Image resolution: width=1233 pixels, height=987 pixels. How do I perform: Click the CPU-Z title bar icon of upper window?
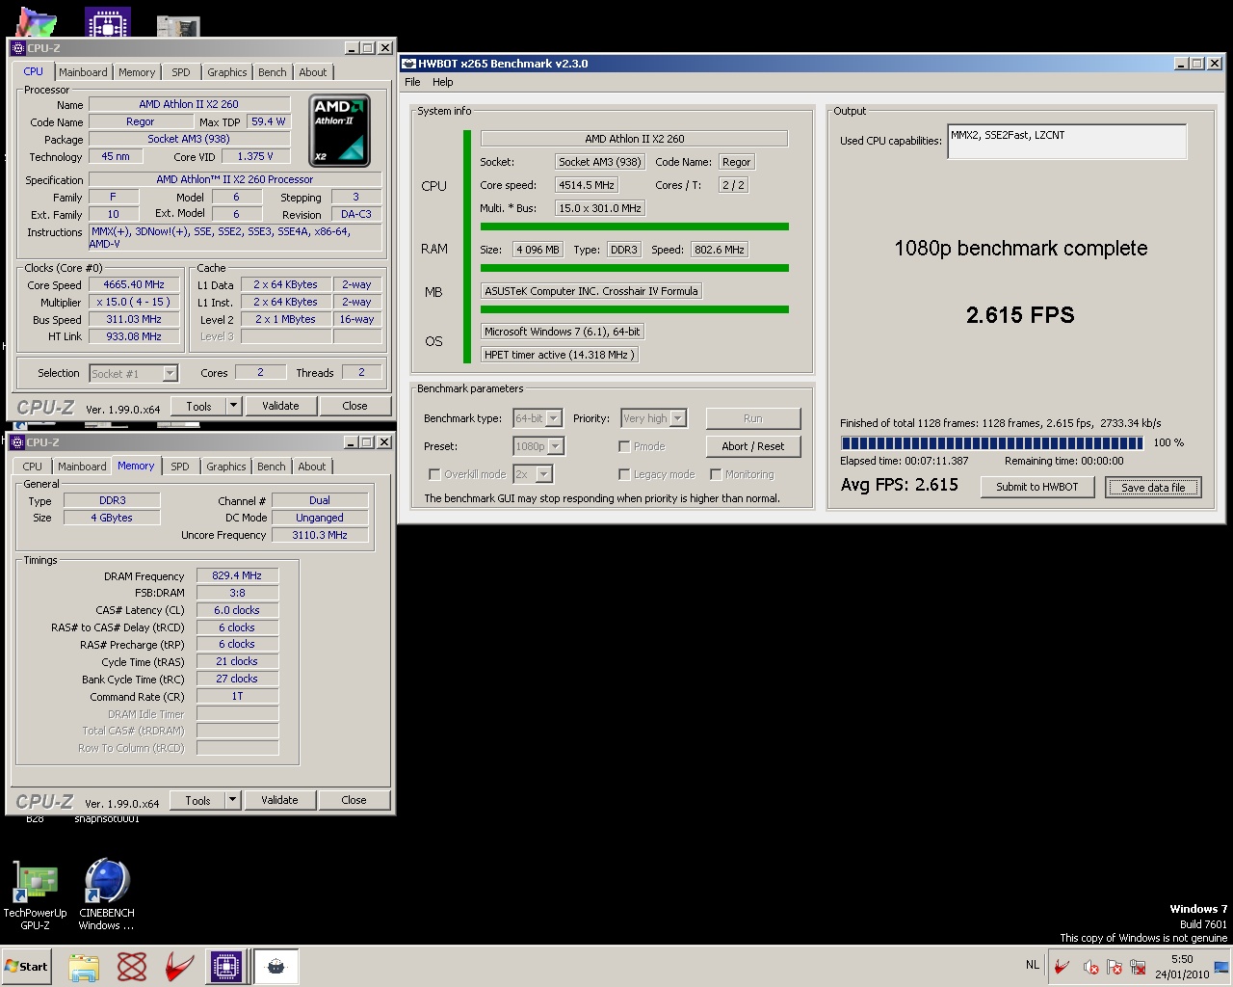(18, 47)
